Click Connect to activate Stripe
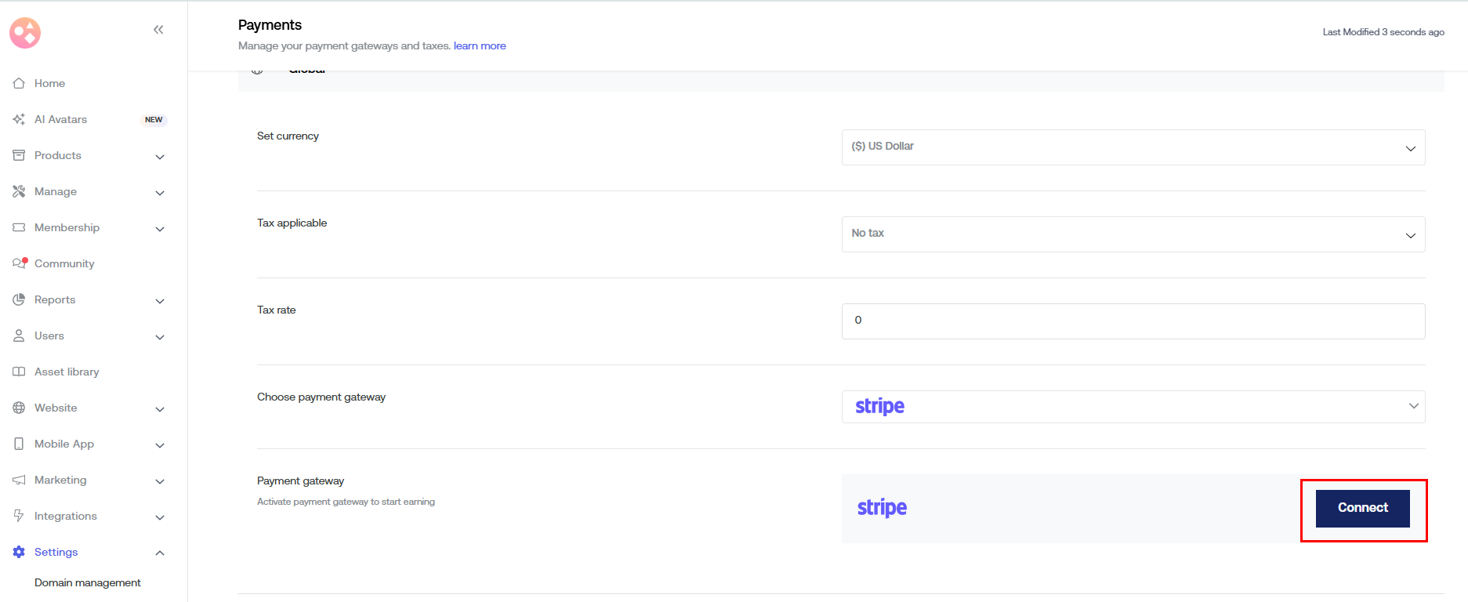This screenshot has height=602, width=1468. (x=1362, y=508)
